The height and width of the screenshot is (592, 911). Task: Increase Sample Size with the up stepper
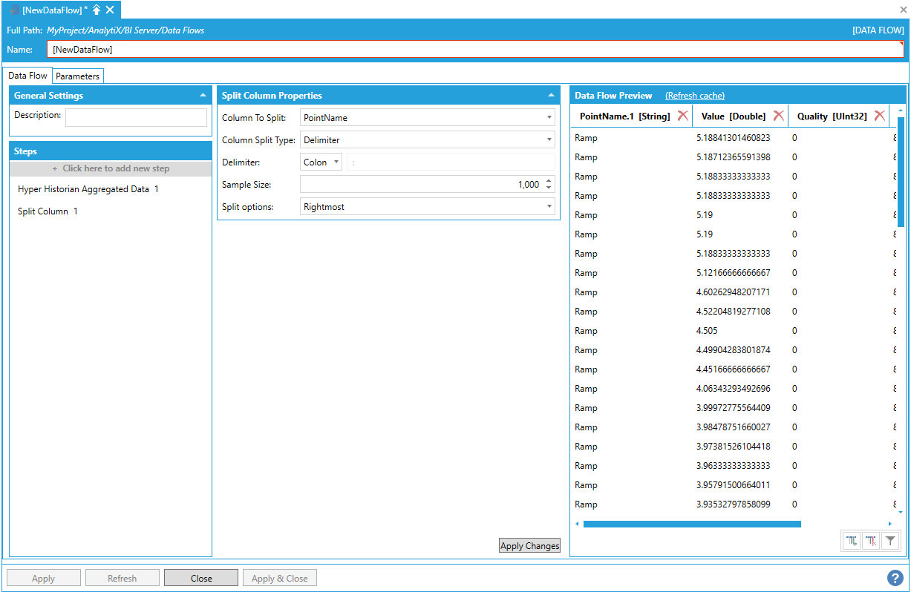click(x=549, y=181)
